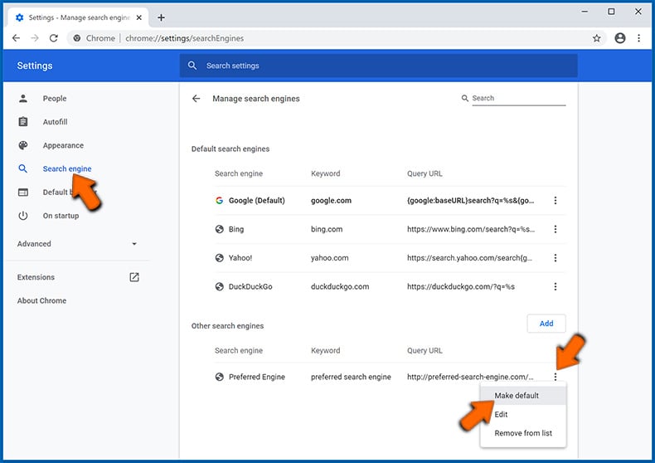The height and width of the screenshot is (463, 655).
Task: Click the preferred search engine keyword
Action: click(x=351, y=377)
